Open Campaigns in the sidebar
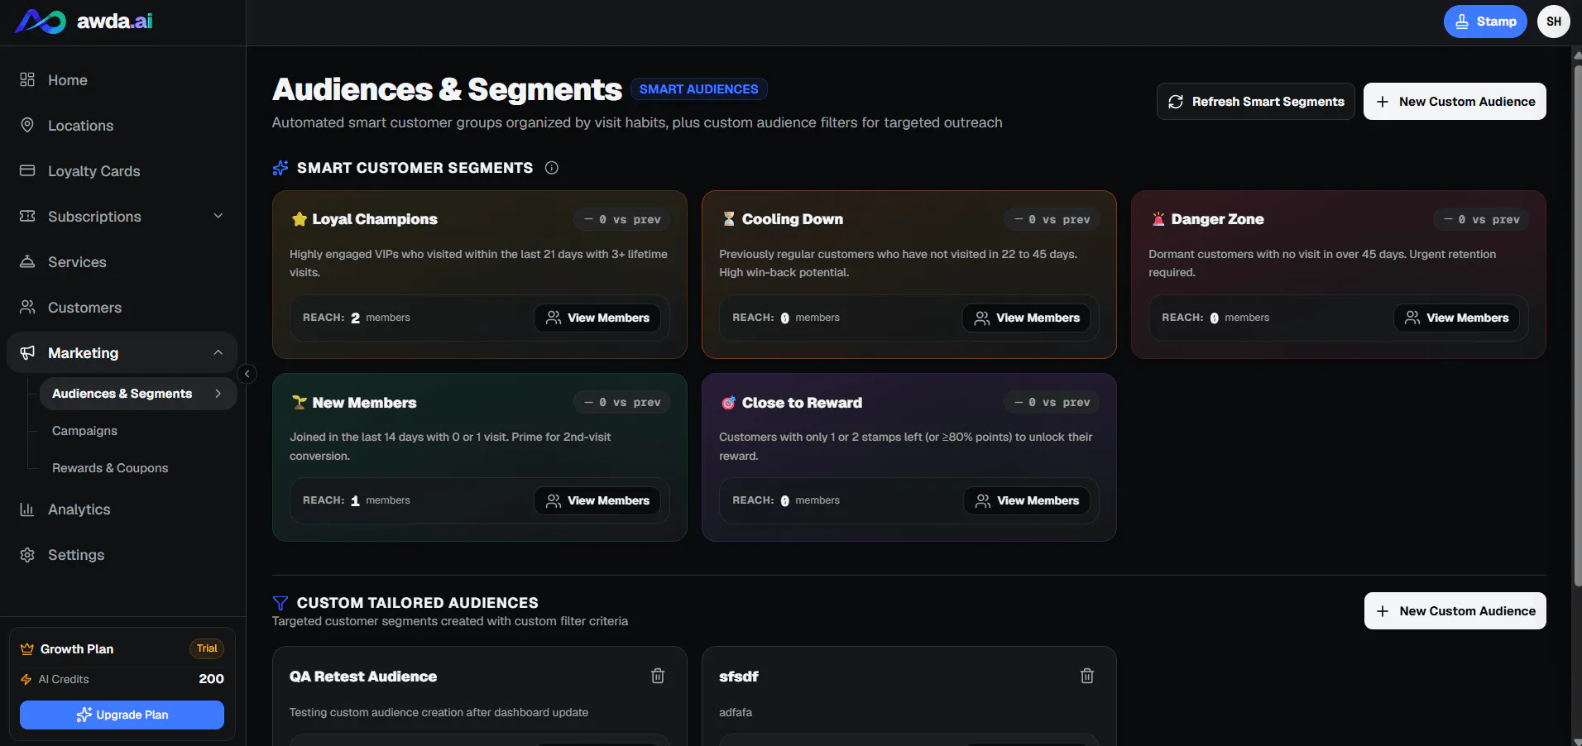 coord(84,431)
